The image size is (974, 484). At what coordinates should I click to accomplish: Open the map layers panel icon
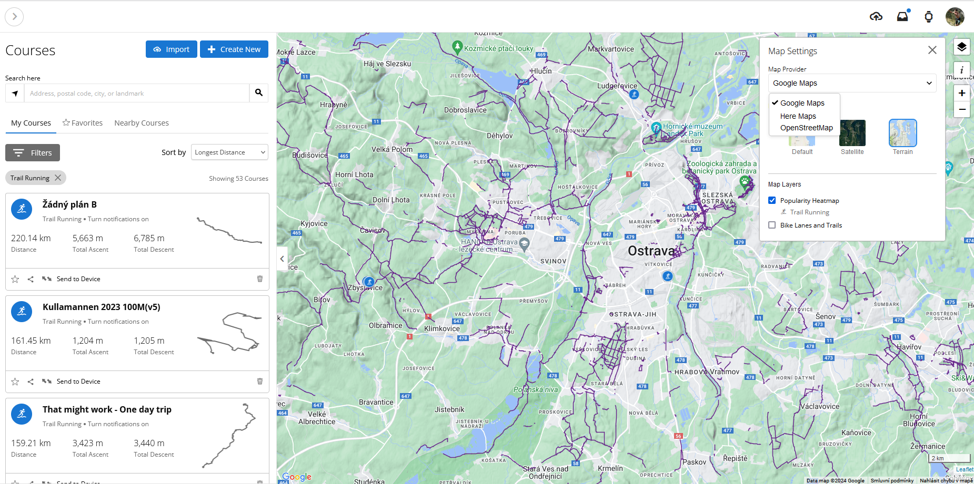coord(962,47)
